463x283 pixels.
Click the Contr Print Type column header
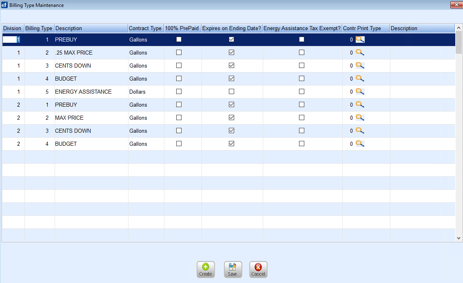pos(366,29)
